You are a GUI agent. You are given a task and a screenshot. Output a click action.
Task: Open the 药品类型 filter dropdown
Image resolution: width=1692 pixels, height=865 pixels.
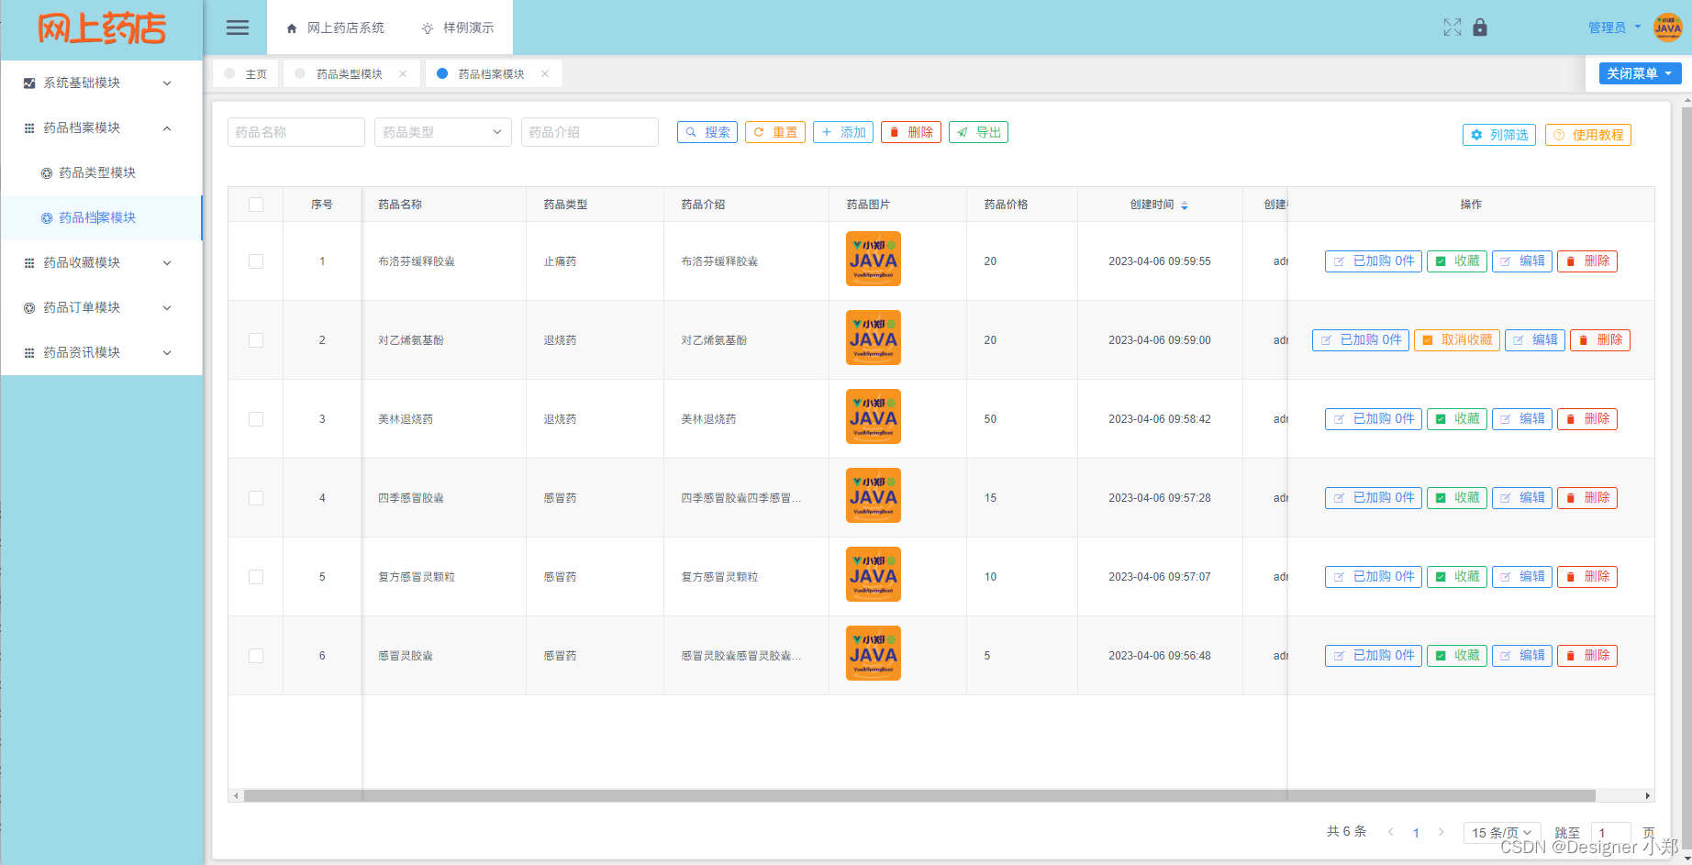pos(442,132)
